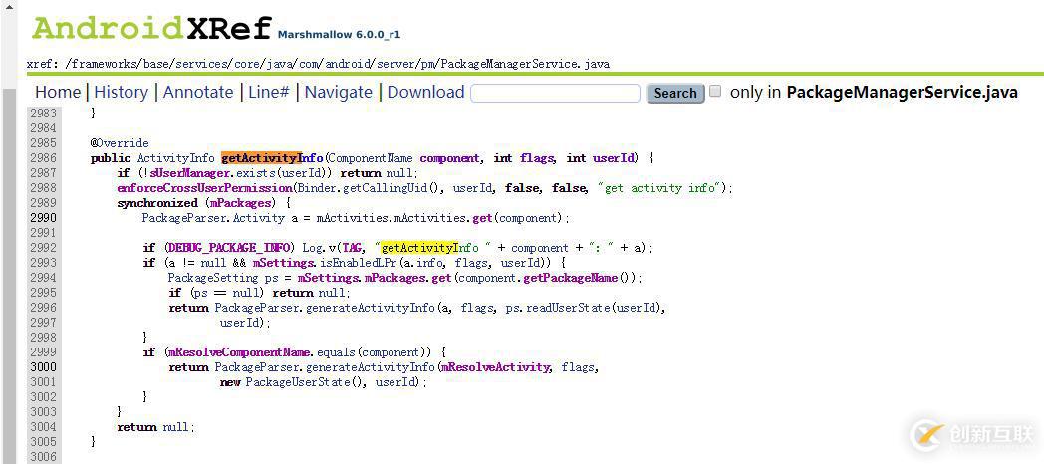The image size is (1044, 464).
Task: Jump to line number 3000
Action: (x=43, y=367)
